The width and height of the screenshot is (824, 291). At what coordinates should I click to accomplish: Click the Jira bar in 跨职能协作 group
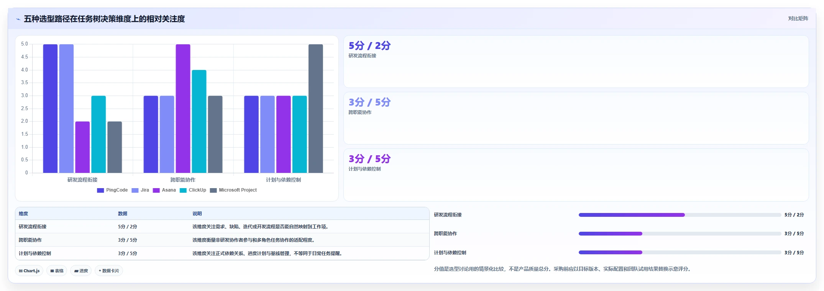167,134
